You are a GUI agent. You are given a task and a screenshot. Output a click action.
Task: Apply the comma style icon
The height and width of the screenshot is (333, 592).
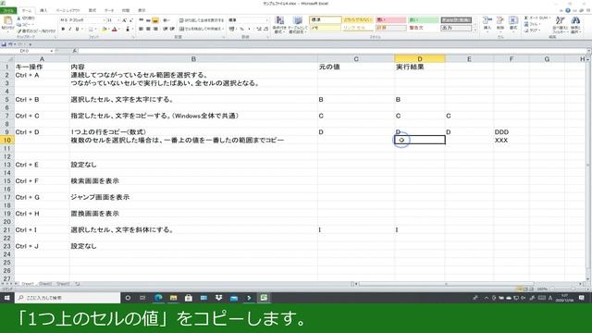[249, 29]
